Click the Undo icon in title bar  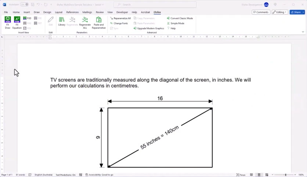[38, 4]
